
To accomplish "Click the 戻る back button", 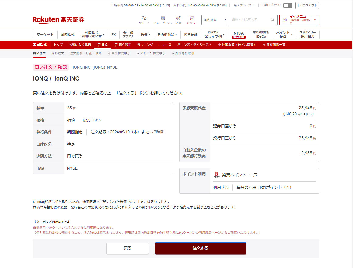I will (127, 248).
